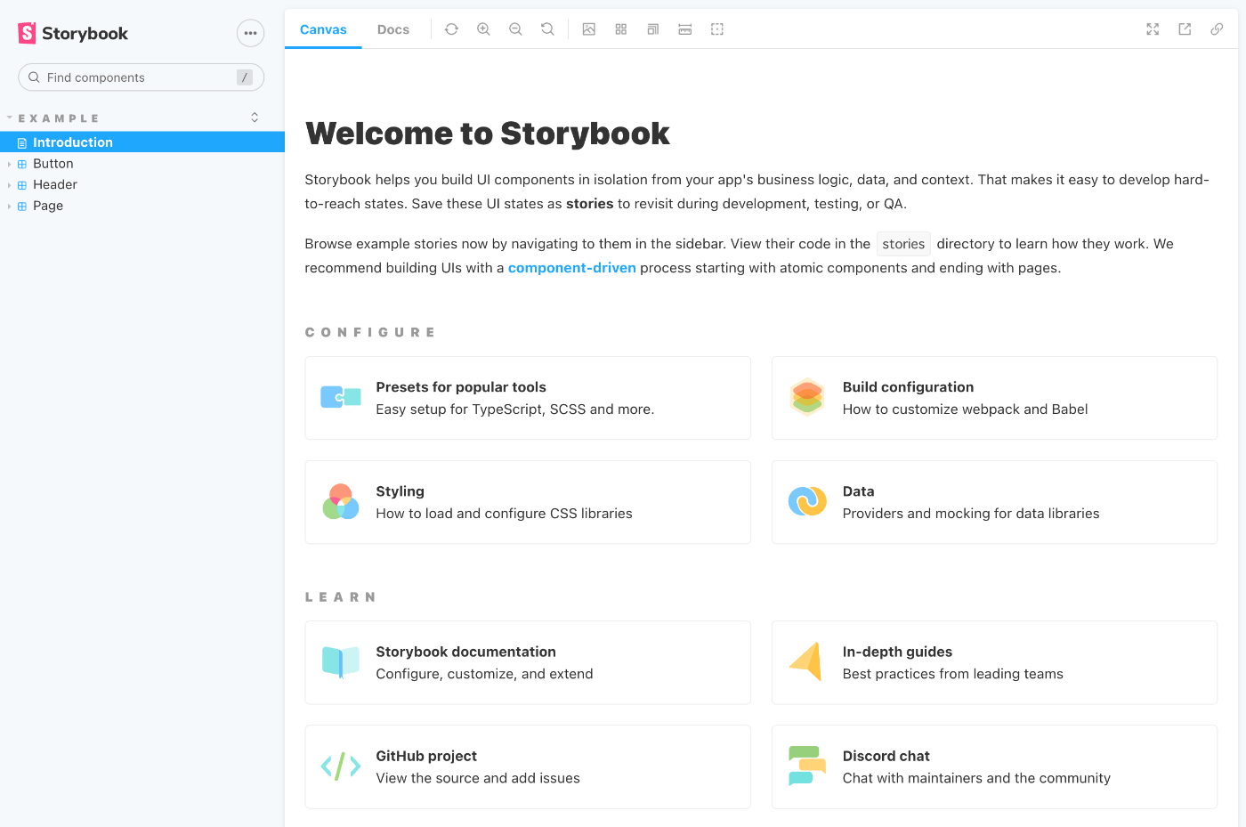The image size is (1246, 827).
Task: Open the background change tool
Action: 589,29
